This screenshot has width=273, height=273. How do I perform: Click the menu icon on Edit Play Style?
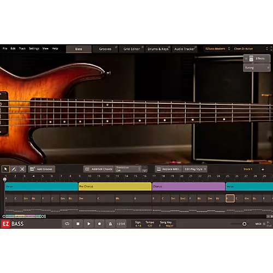tap(205, 169)
